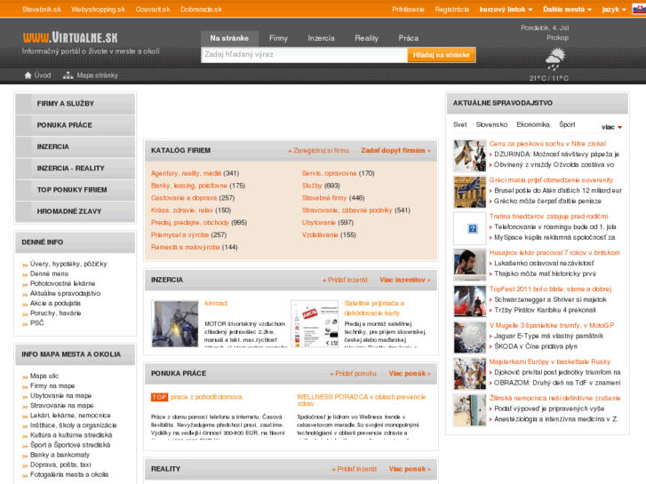Select the Inzercia search tab

[x=321, y=38]
